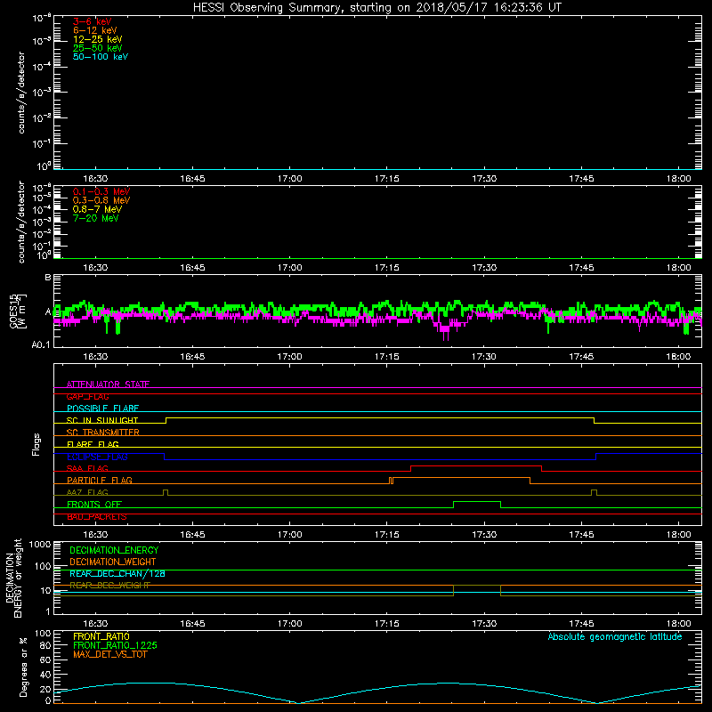The height and width of the screenshot is (712, 712).
Task: Click the PARTICLE_FLAG label
Action: tap(100, 480)
